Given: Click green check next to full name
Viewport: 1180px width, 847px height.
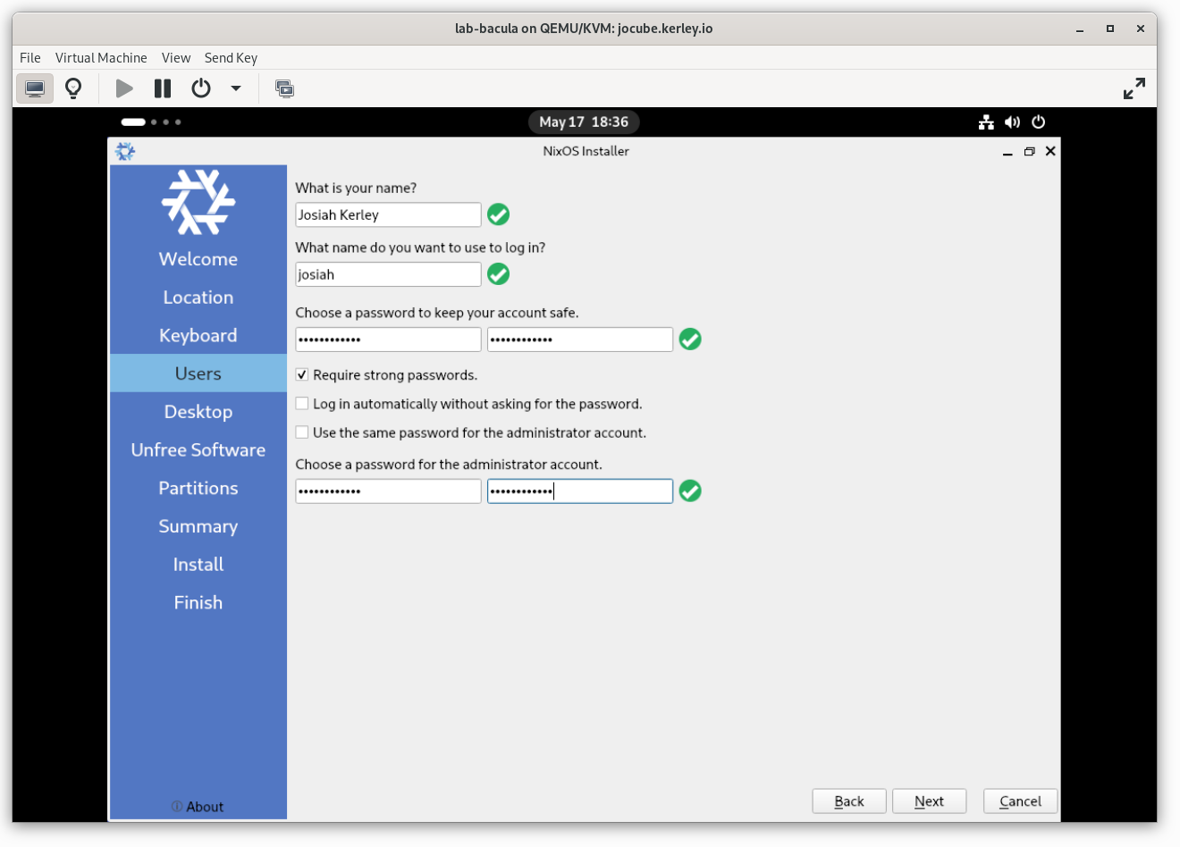Looking at the screenshot, I should tap(499, 214).
